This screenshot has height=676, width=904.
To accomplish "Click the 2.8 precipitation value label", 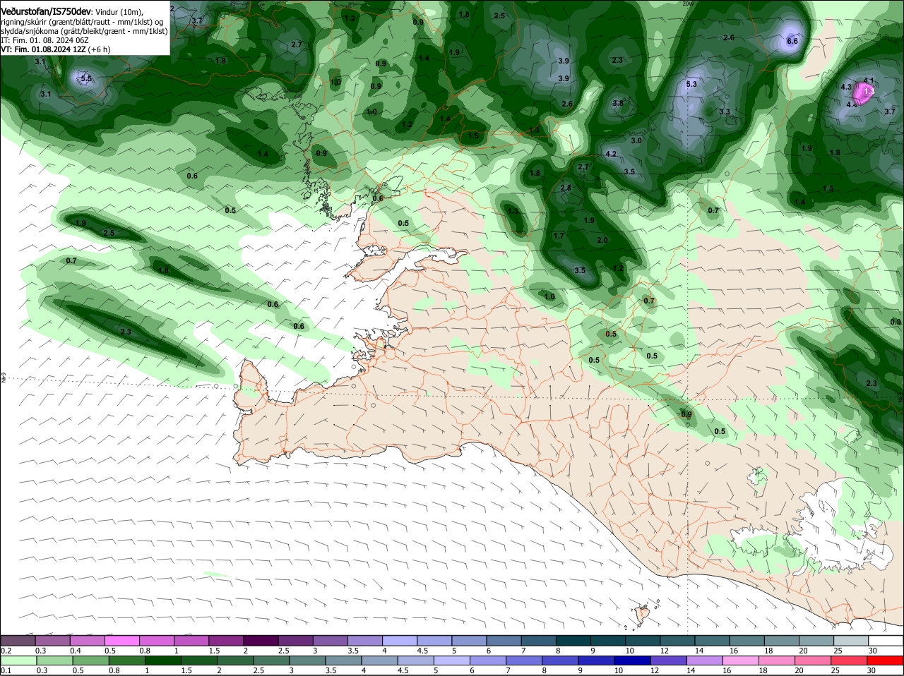I will coord(566,188).
